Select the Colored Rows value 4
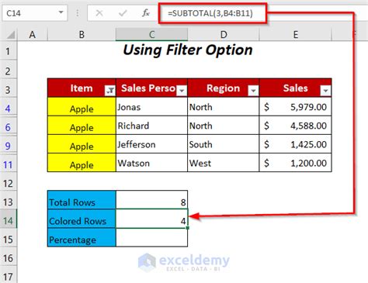This screenshot has height=283, width=368. [151, 219]
